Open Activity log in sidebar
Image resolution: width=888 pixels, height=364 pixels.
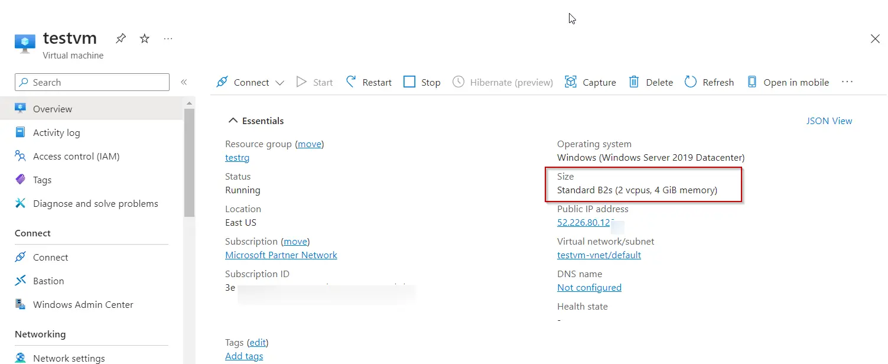[56, 132]
